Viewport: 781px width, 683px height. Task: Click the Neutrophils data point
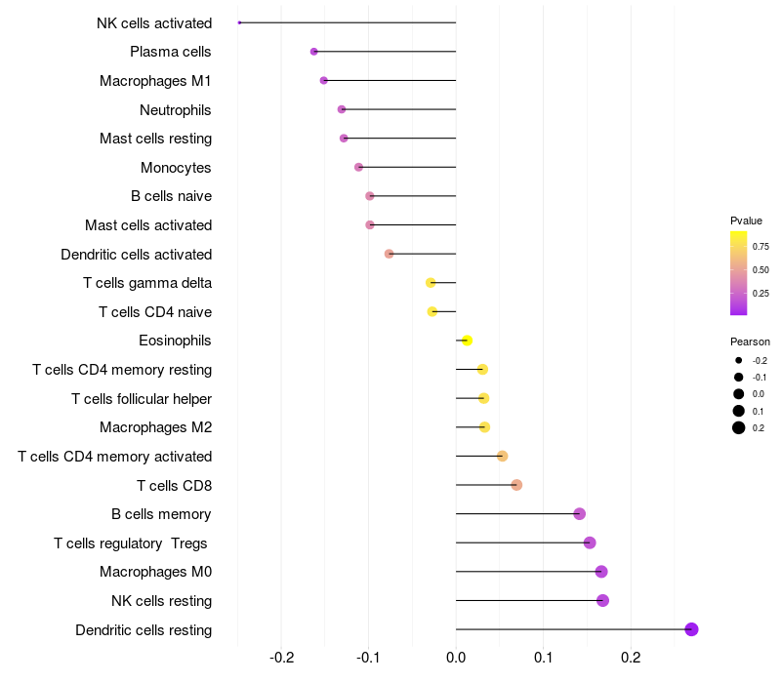[342, 109]
